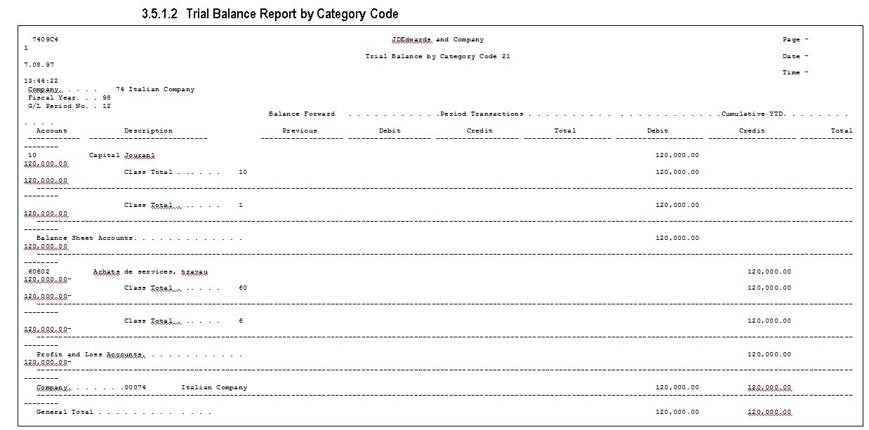
Task: Click debit 120,000.00 in Capital Journal row
Action: (x=677, y=155)
